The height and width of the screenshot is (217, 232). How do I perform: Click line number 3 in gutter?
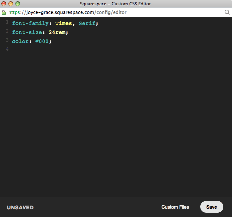point(7,40)
